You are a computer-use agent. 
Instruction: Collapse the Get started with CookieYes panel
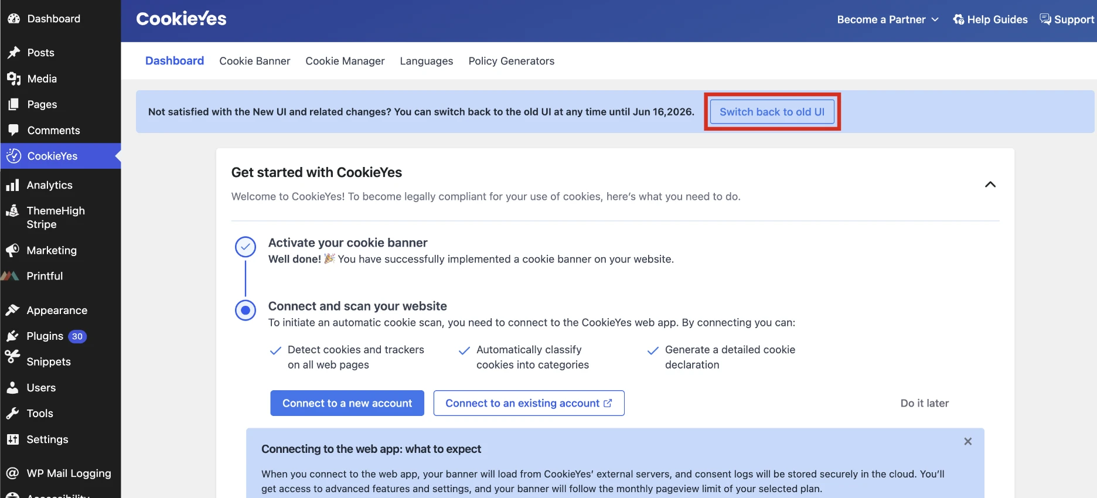(990, 185)
